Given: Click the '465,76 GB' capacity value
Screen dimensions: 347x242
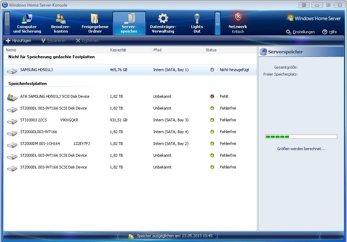Looking at the screenshot, I should (x=118, y=70).
